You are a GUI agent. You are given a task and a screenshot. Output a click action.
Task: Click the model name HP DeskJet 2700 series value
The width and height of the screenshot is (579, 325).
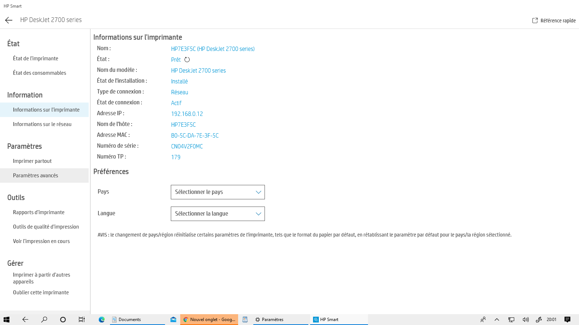[198, 70]
